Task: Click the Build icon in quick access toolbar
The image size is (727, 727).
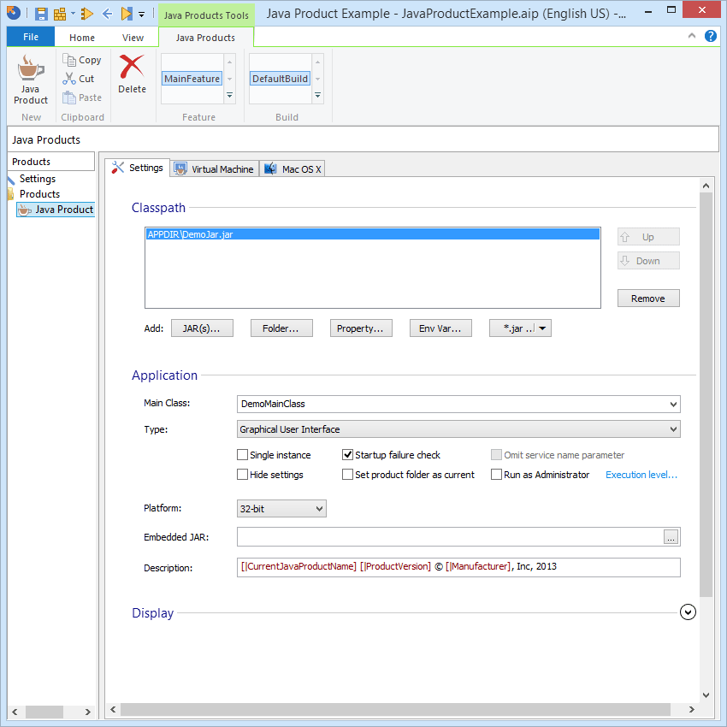Action: pos(61,14)
